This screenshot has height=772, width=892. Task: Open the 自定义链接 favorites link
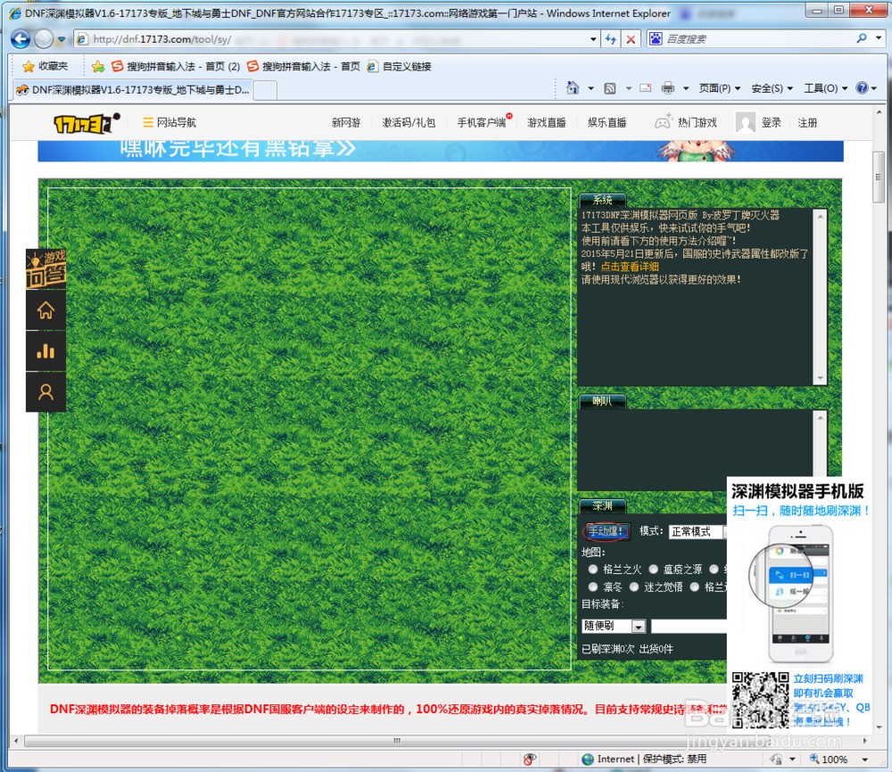coord(400,67)
